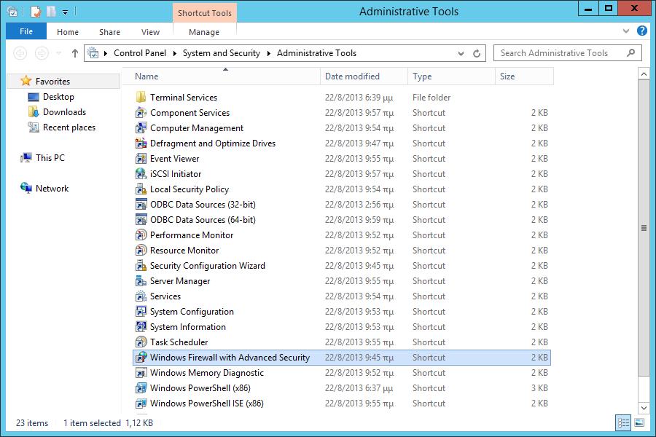Navigate to Control Panel in breadcrumb
This screenshot has width=656, height=437.
tap(140, 53)
